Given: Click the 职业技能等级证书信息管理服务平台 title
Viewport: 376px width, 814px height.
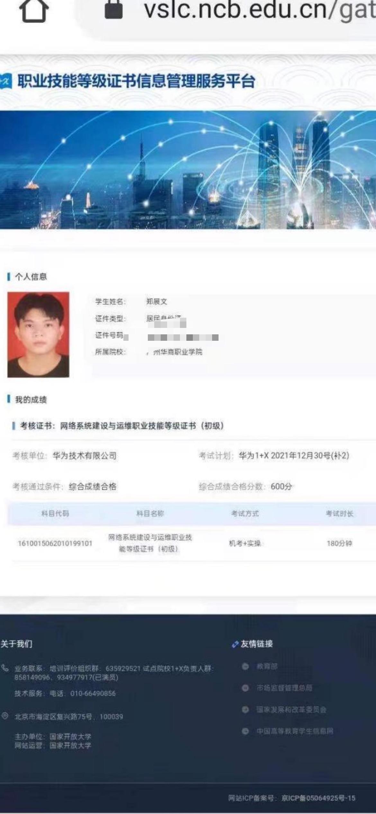Looking at the screenshot, I should (x=136, y=81).
